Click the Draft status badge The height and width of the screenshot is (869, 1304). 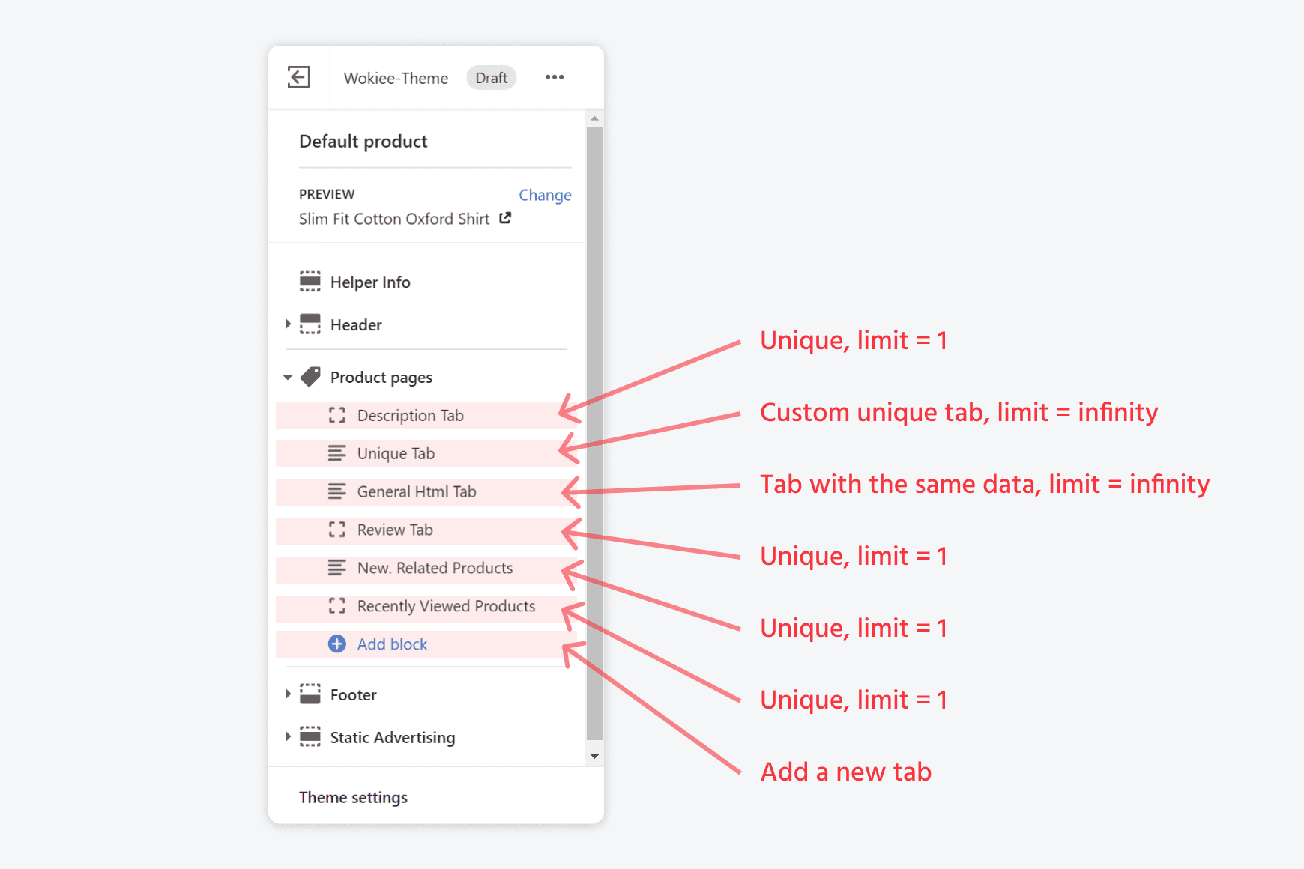coord(491,77)
